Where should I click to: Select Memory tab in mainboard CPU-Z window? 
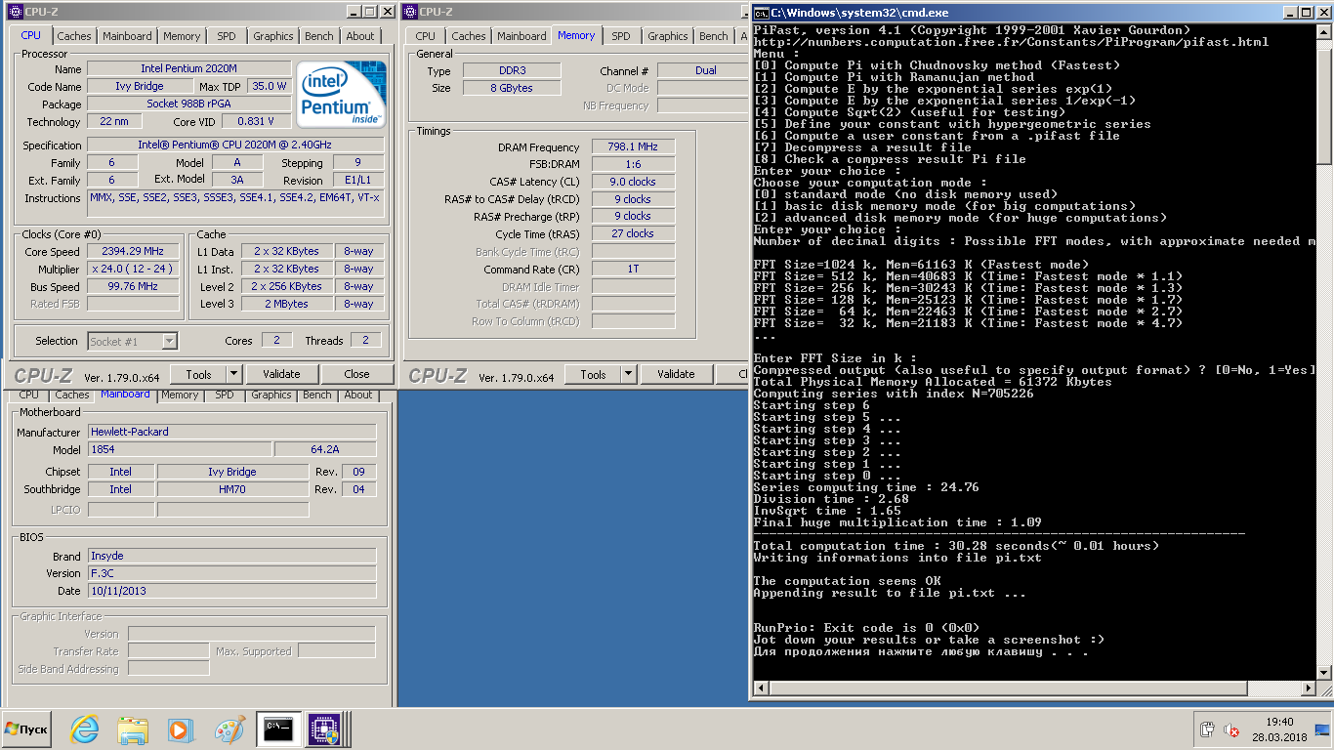(180, 395)
